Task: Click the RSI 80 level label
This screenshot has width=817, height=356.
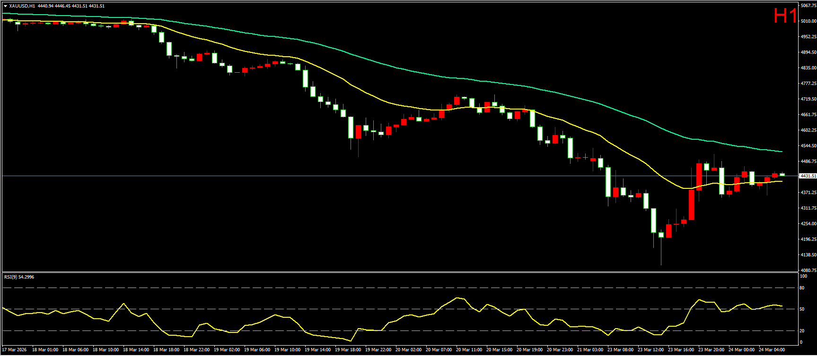Action: (802, 288)
